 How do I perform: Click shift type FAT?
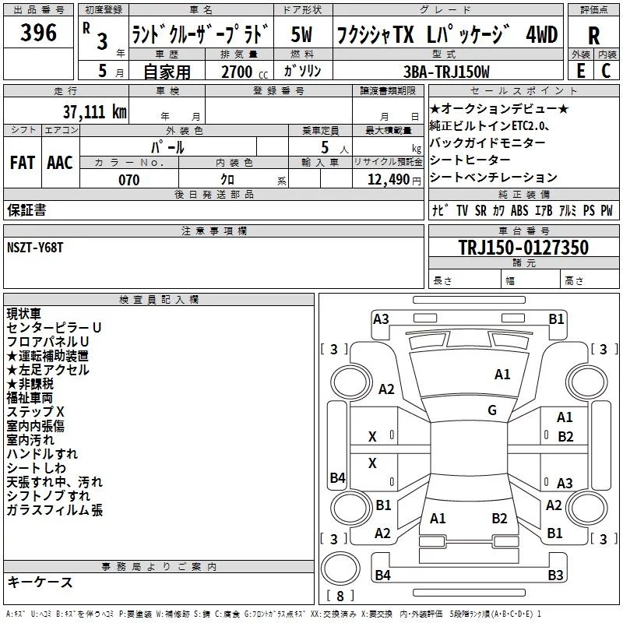point(23,163)
